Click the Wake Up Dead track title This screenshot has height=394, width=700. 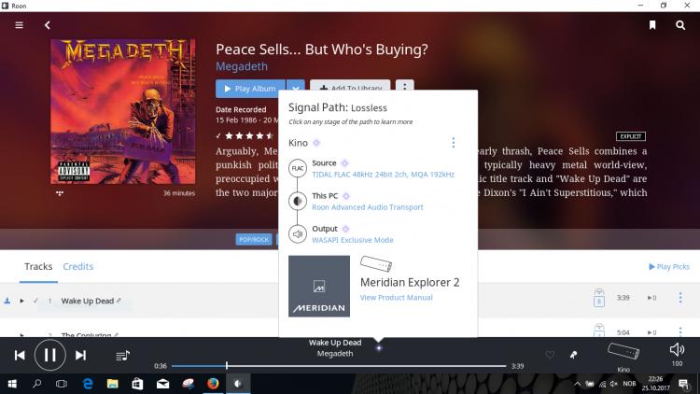88,301
